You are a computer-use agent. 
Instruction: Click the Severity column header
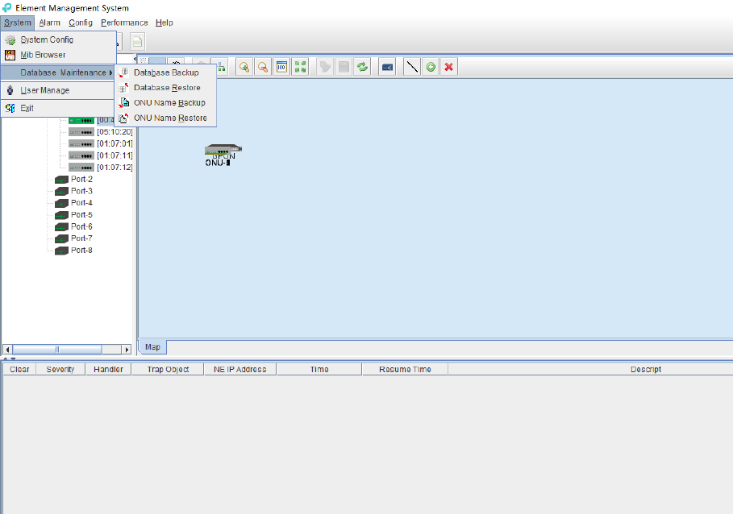pyautogui.click(x=60, y=369)
